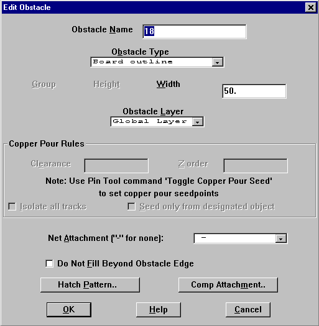Viewport: 319px width, 326px height.
Task: Open the Comp Attachment dialog
Action: [x=228, y=285]
